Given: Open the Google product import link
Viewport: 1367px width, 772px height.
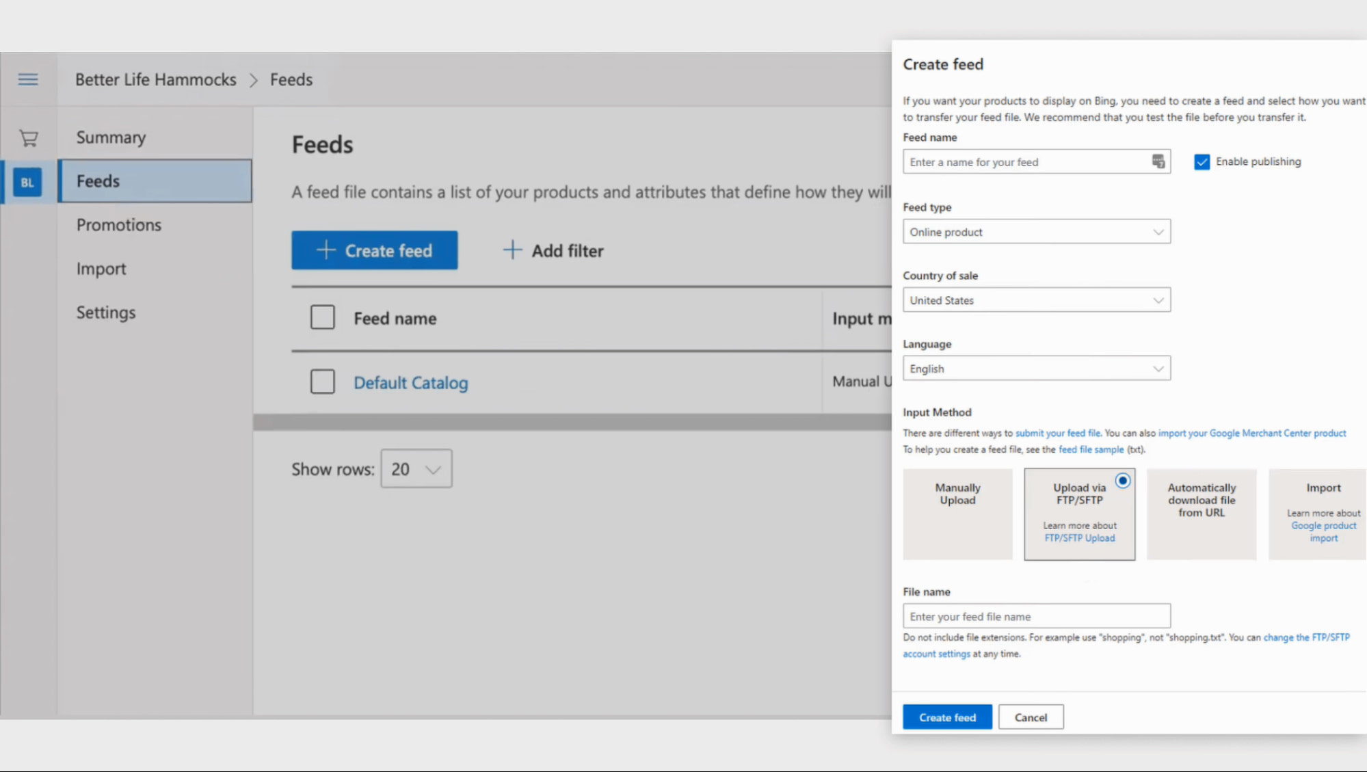Looking at the screenshot, I should click(1324, 532).
